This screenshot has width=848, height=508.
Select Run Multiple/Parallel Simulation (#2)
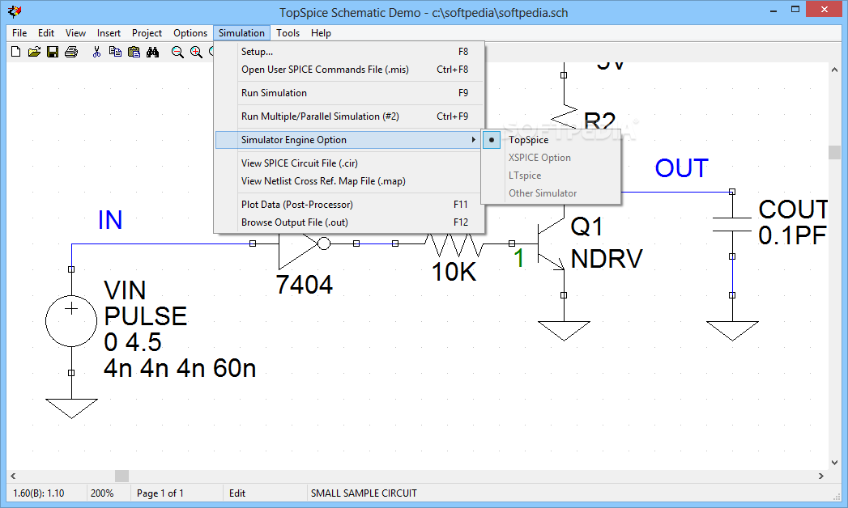coord(349,116)
